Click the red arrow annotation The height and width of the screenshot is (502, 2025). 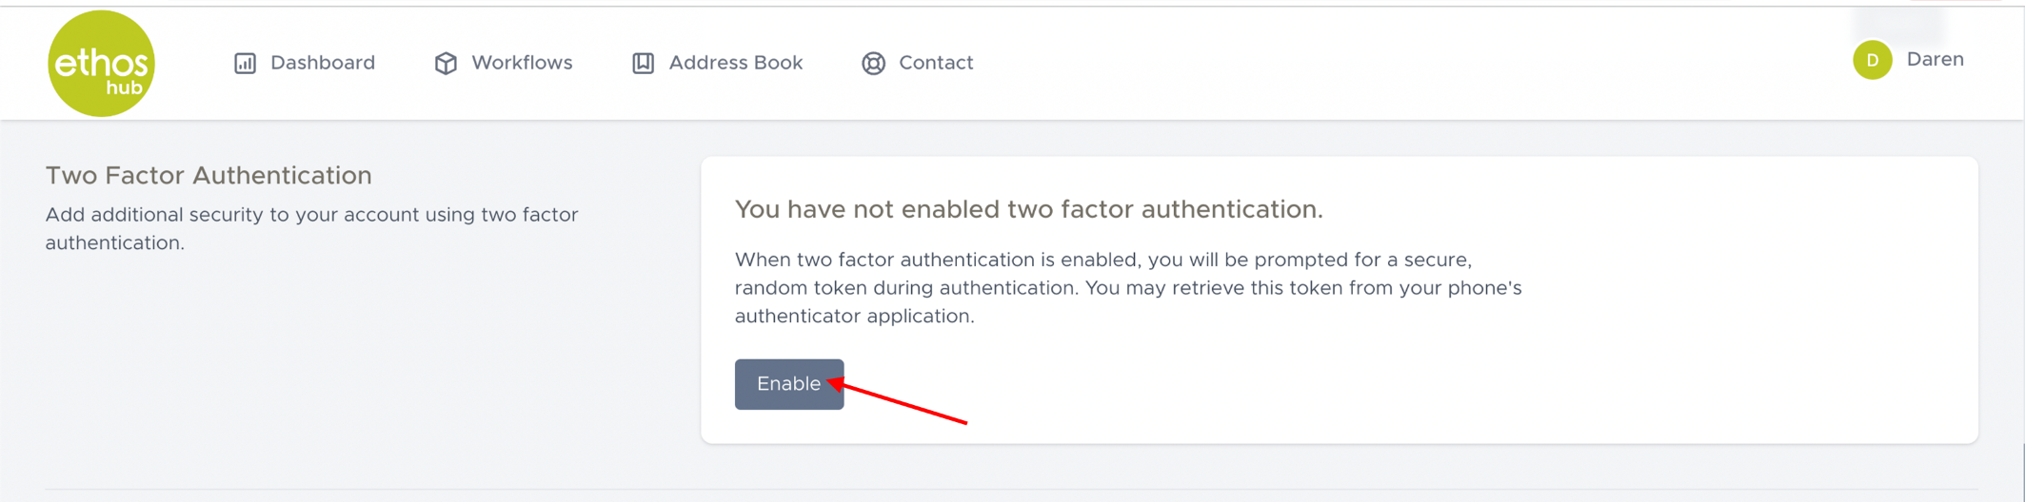click(x=900, y=402)
